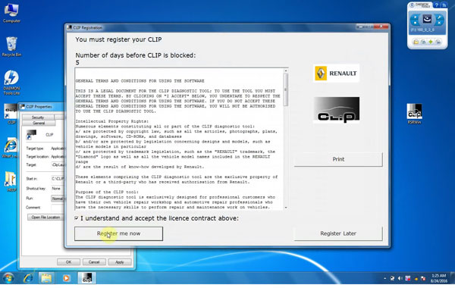Viewport: 455px width, 288px height.
Task: Click the green add icon in DAEMON gadget
Action: tap(431, 42)
